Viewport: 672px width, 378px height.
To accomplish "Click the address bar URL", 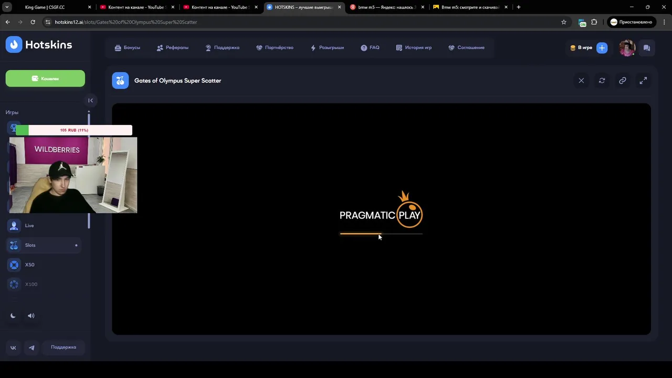I will pos(126,22).
